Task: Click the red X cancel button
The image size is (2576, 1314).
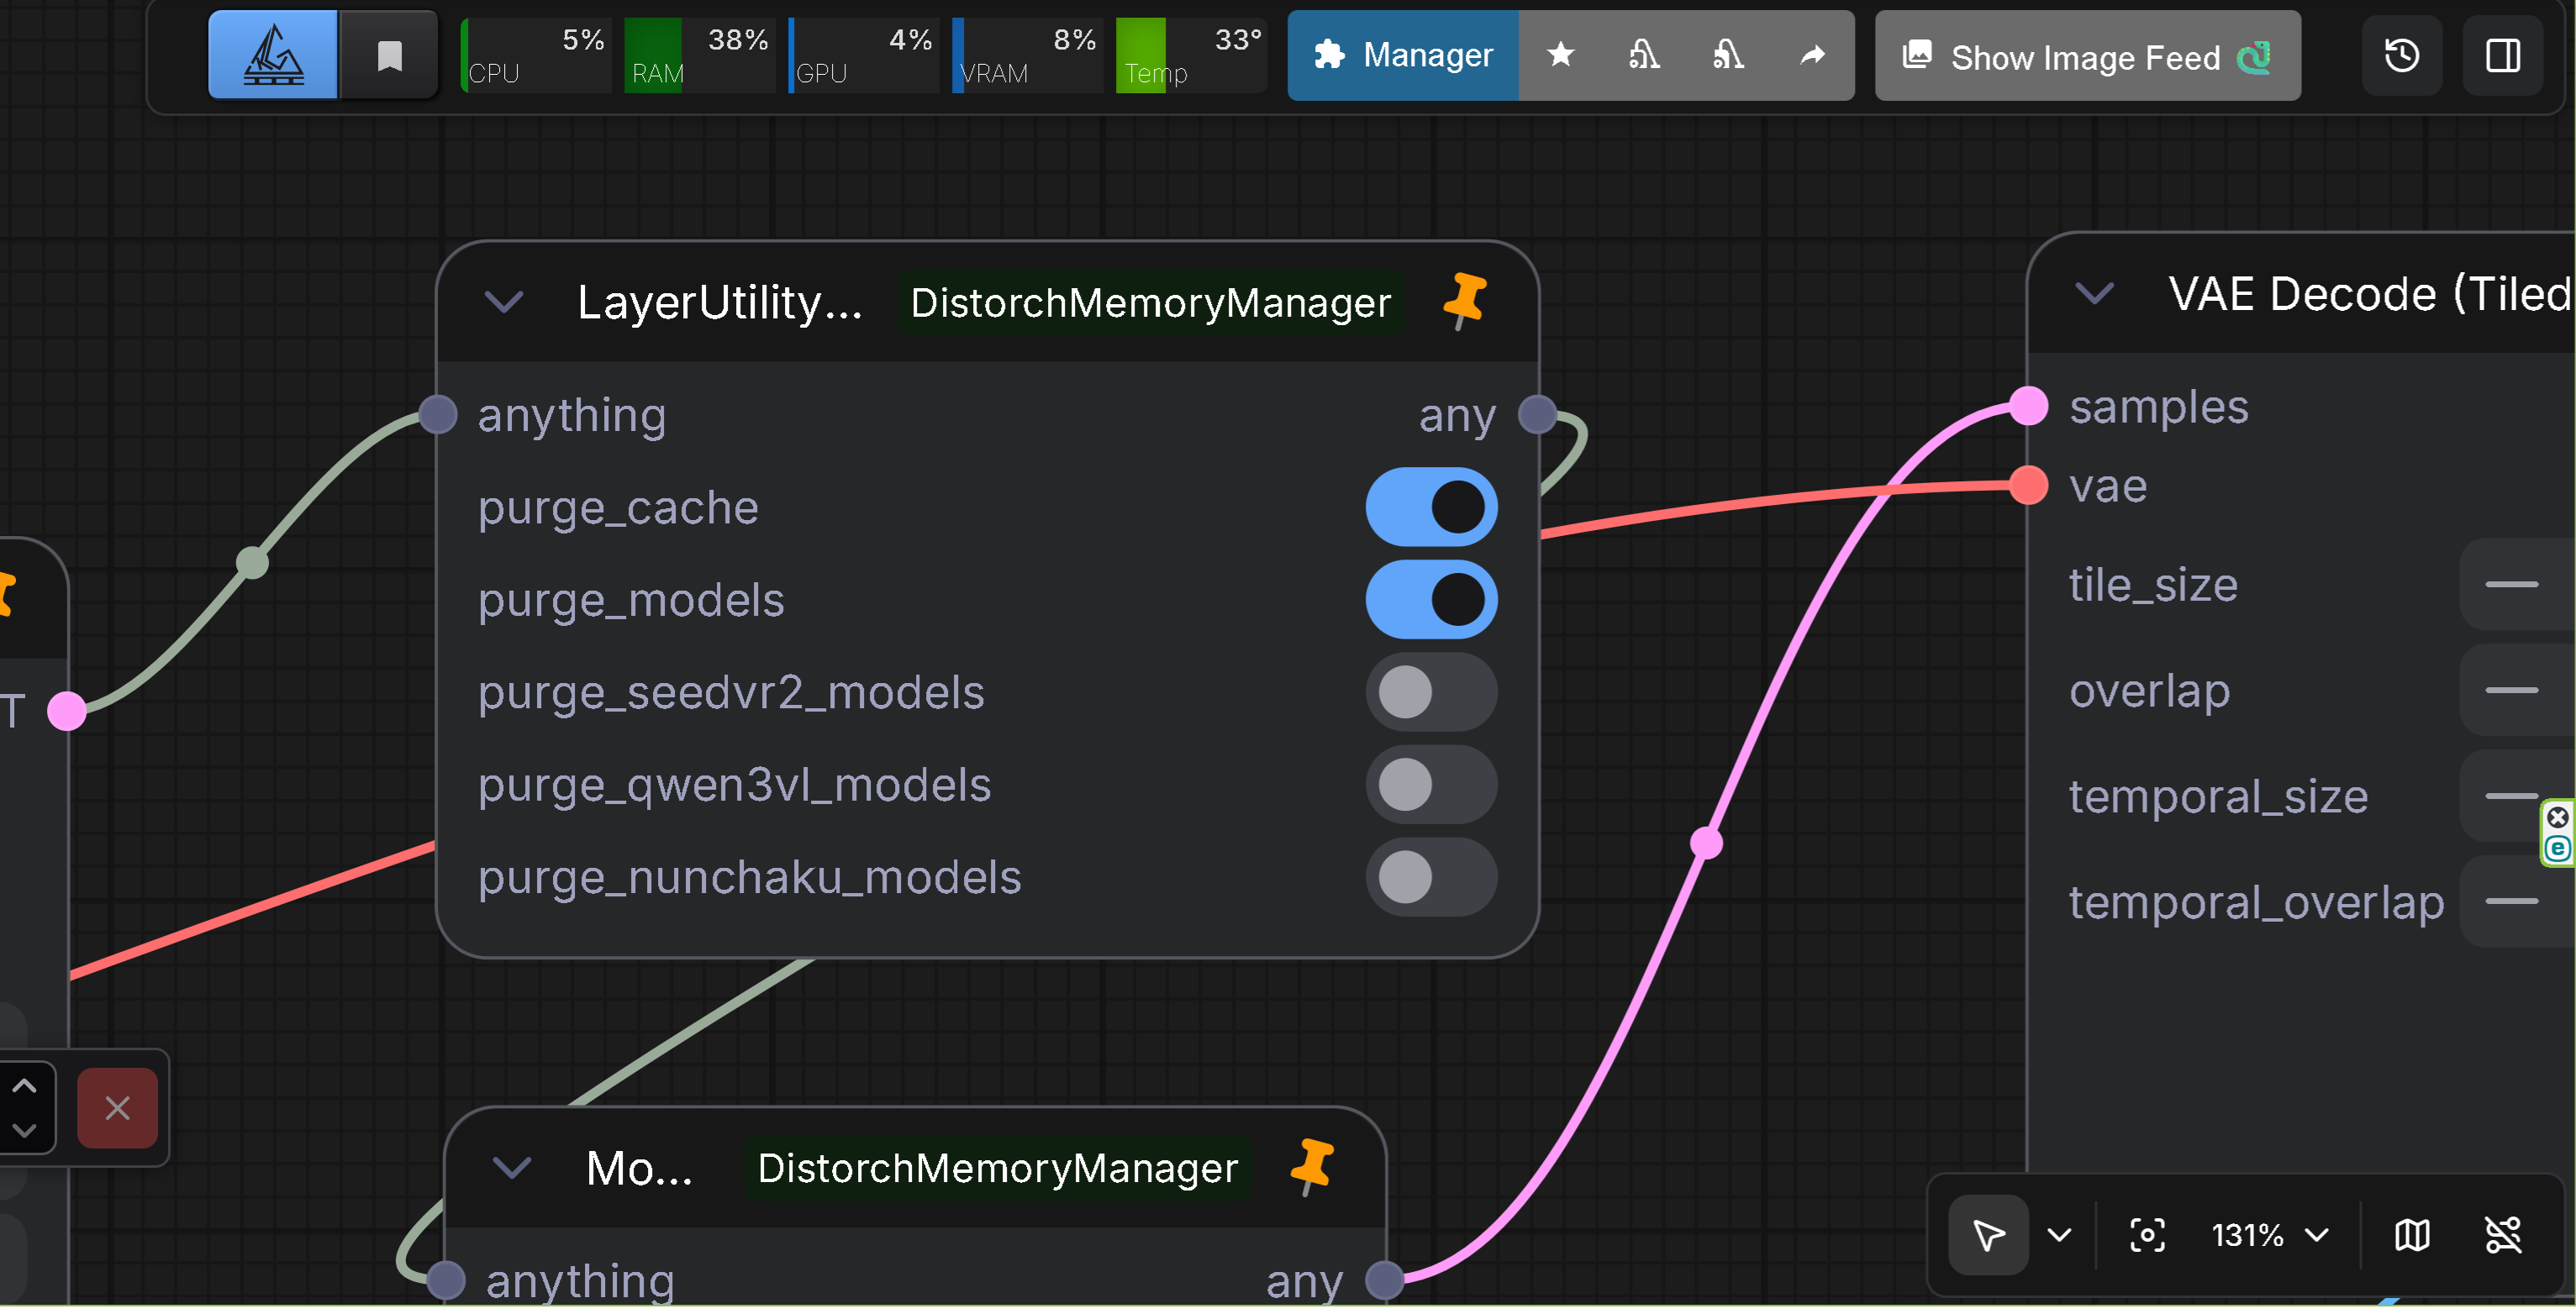Action: [x=117, y=1108]
